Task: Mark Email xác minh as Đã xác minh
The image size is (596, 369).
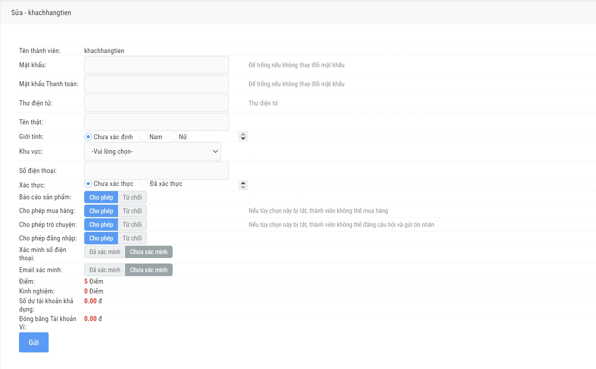Action: coord(105,270)
